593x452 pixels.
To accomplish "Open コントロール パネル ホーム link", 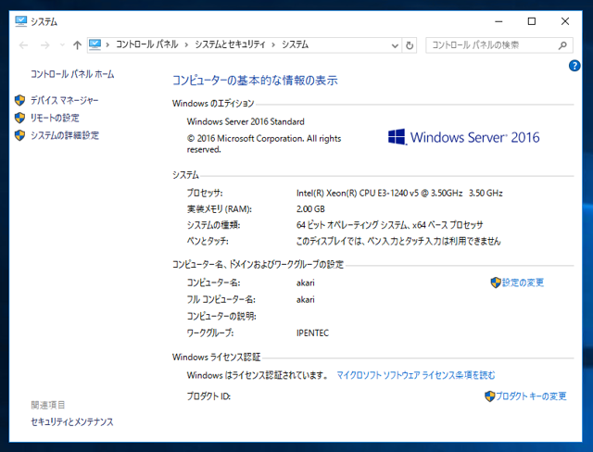I will point(72,74).
